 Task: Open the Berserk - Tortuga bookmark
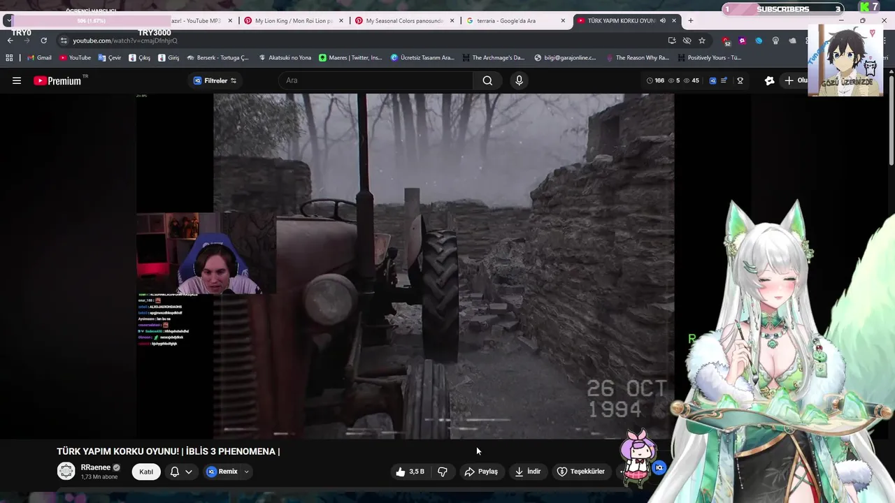click(x=217, y=58)
